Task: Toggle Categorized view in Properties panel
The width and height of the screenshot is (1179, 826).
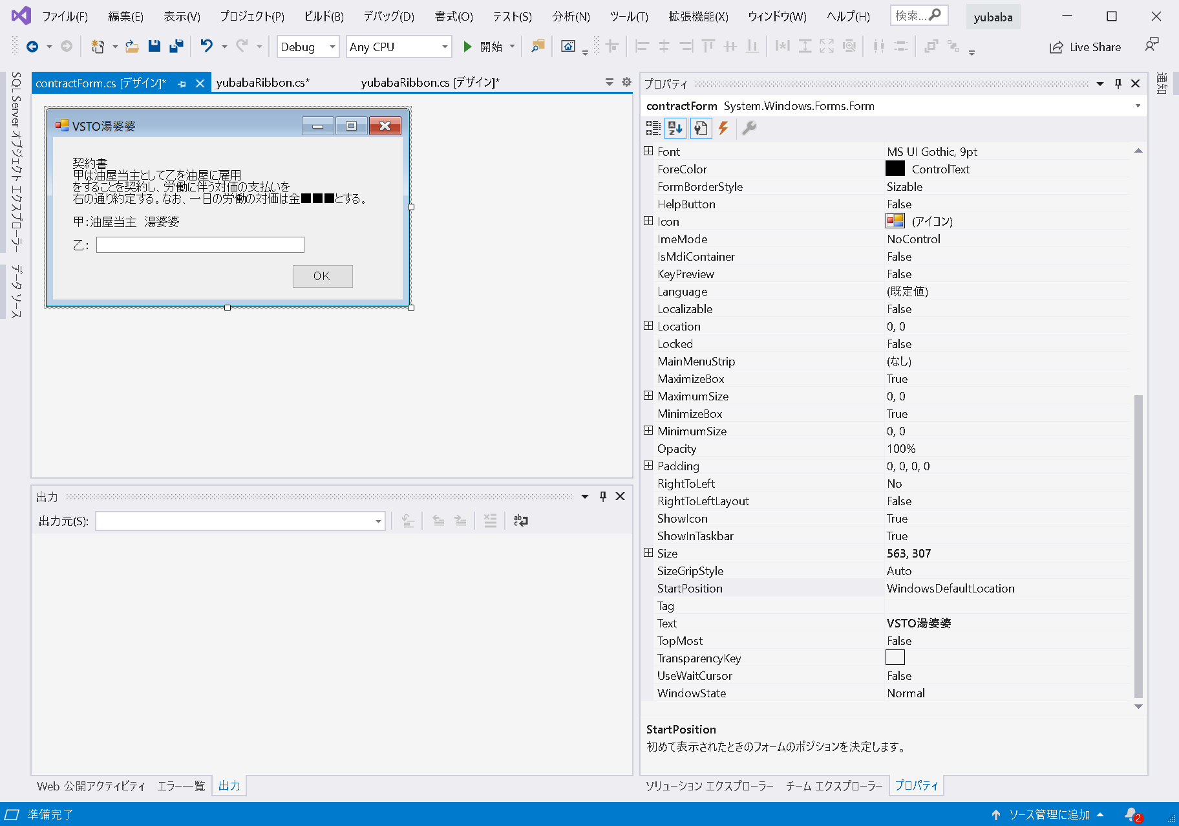Action: [x=653, y=128]
